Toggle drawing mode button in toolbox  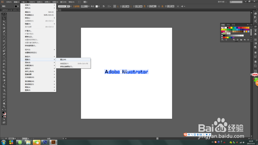(4, 120)
